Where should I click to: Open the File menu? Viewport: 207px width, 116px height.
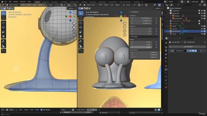click(5, 2)
